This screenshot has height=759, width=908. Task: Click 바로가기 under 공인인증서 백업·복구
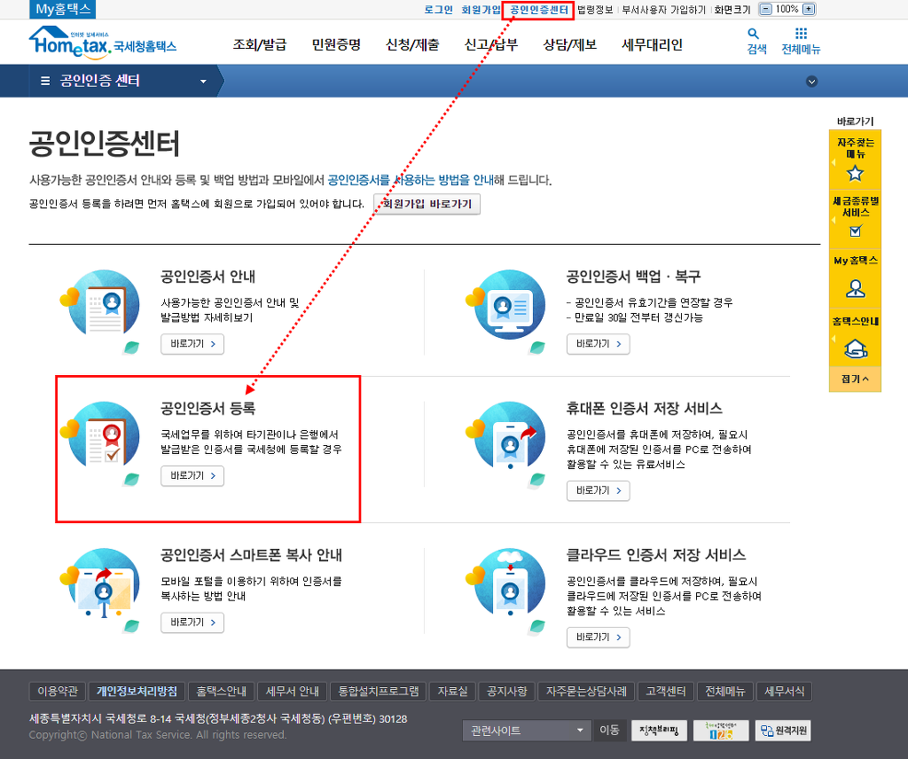point(599,344)
